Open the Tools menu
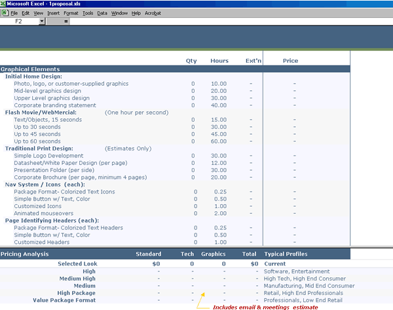 tap(88, 13)
